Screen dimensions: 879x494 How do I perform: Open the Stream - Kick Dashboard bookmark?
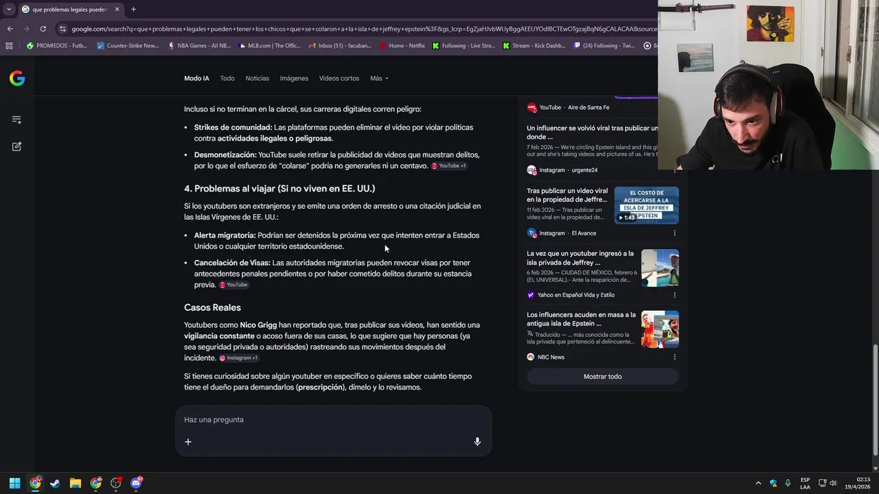pyautogui.click(x=534, y=46)
